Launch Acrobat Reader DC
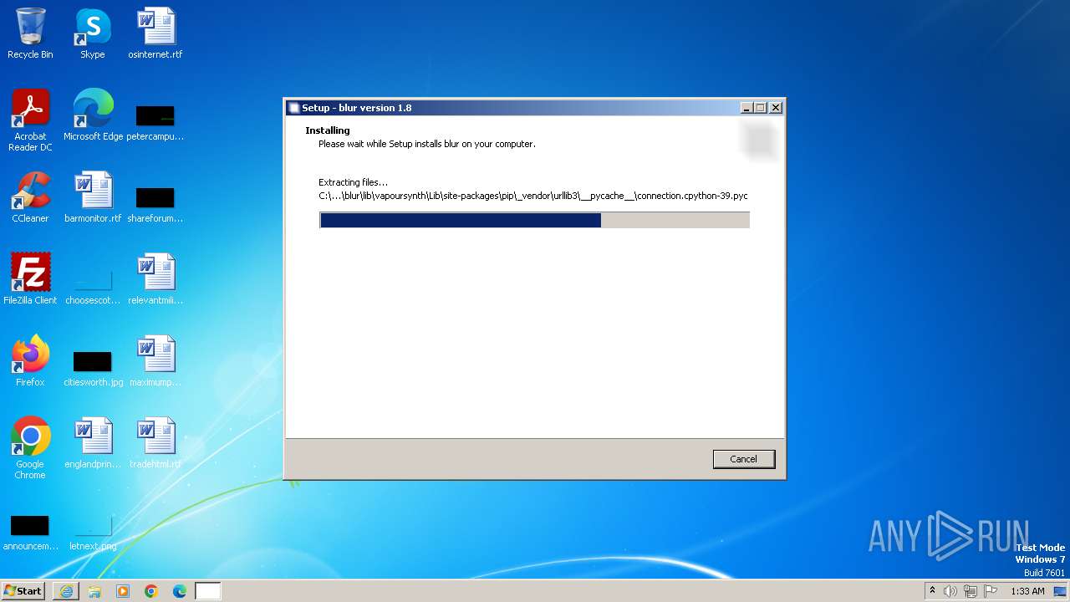 30,121
